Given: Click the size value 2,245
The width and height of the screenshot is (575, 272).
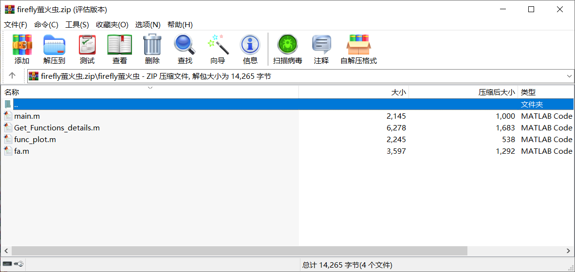Looking at the screenshot, I should (396, 139).
